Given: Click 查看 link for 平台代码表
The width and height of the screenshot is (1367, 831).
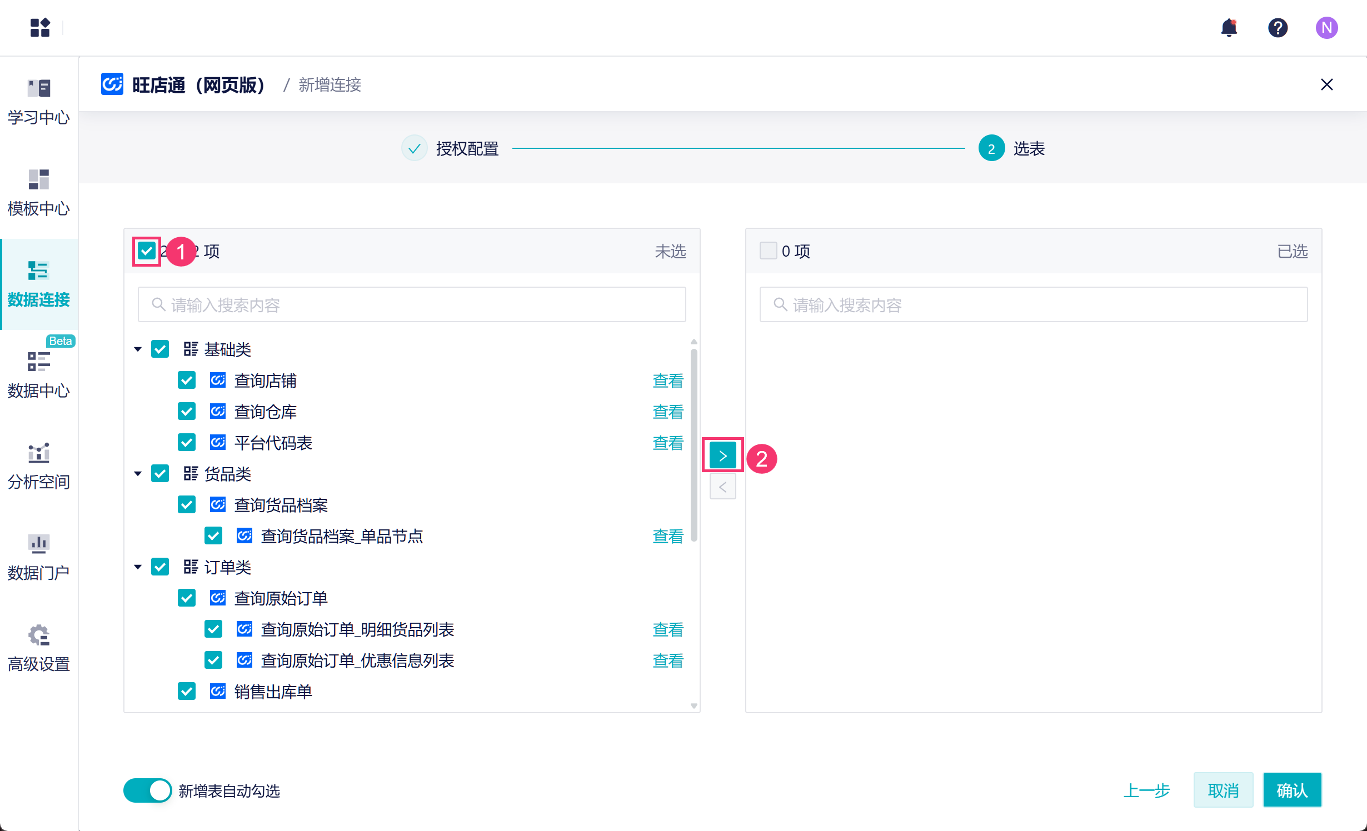Looking at the screenshot, I should click(667, 443).
